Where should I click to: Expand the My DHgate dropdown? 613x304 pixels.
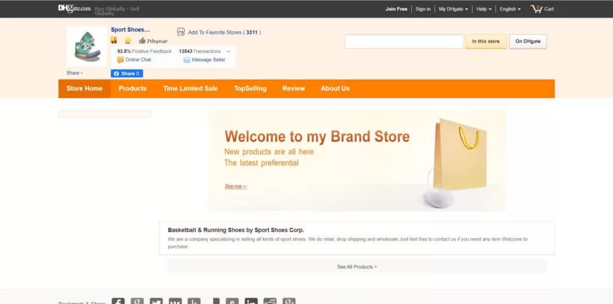tap(453, 9)
